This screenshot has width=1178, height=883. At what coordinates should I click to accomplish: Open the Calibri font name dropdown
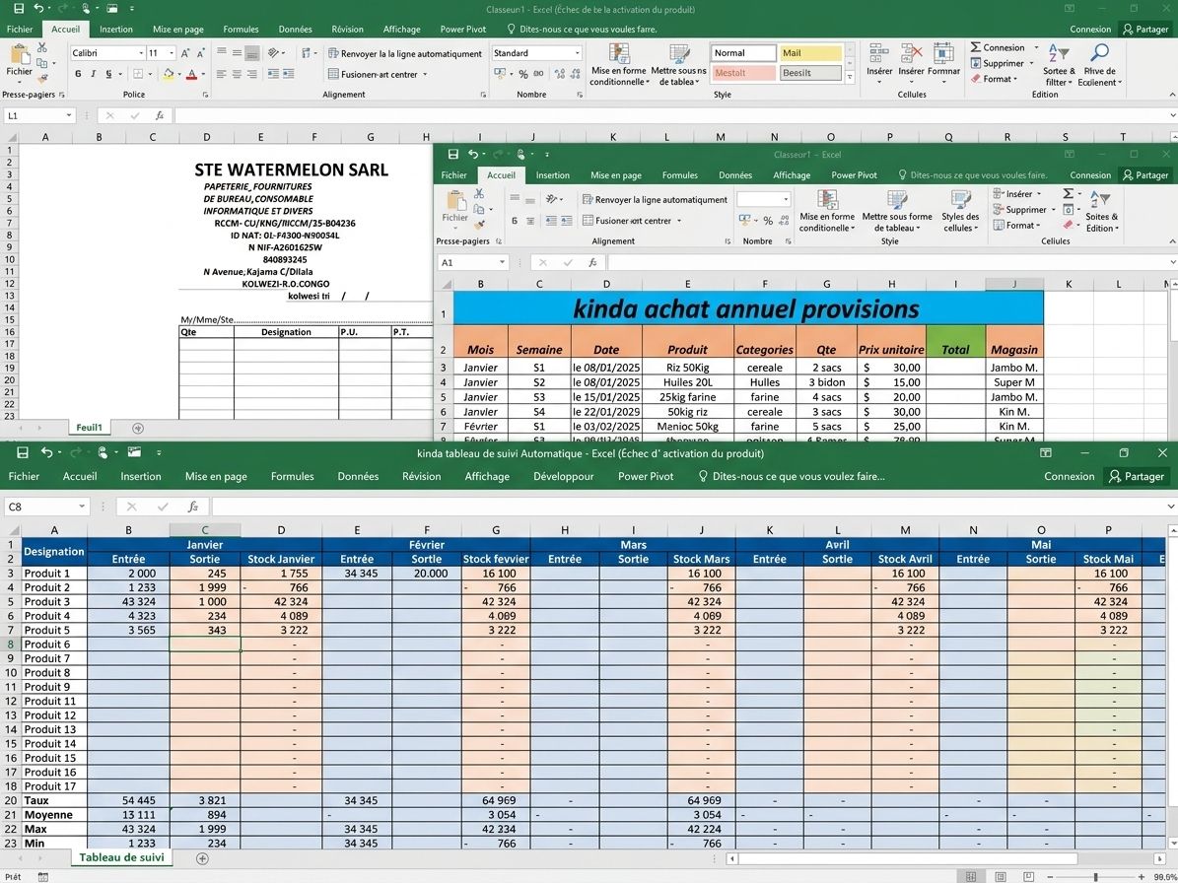click(x=141, y=53)
